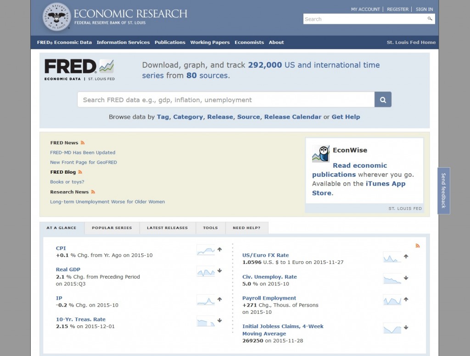Click the up arrow beside US/Euro FX Rate
Viewport: 470px width, 356px height.
pos(406,257)
